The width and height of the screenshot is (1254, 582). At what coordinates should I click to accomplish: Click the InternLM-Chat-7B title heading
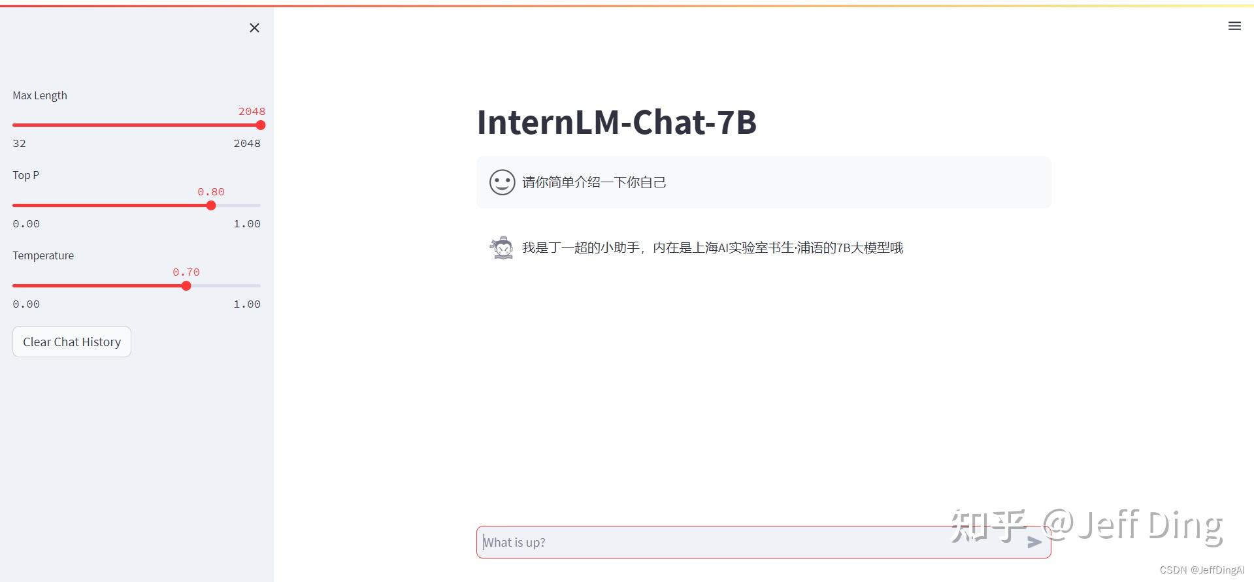617,122
